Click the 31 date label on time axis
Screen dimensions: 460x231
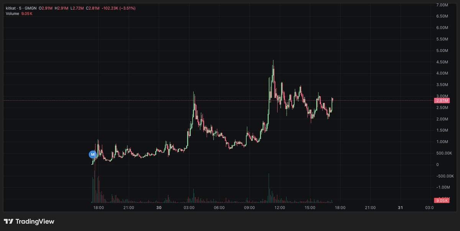[x=400, y=208]
